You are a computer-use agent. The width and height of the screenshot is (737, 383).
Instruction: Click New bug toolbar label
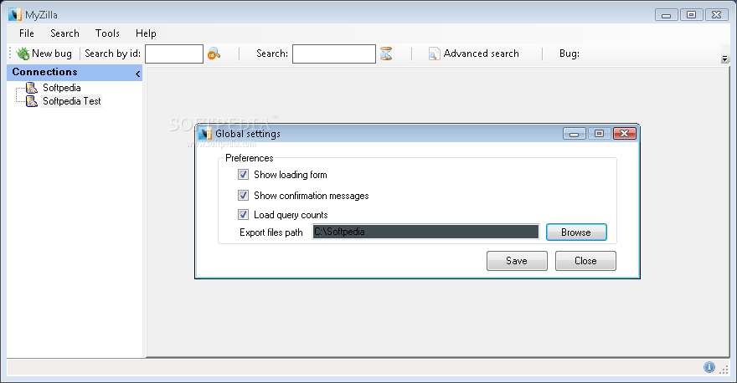click(x=52, y=54)
